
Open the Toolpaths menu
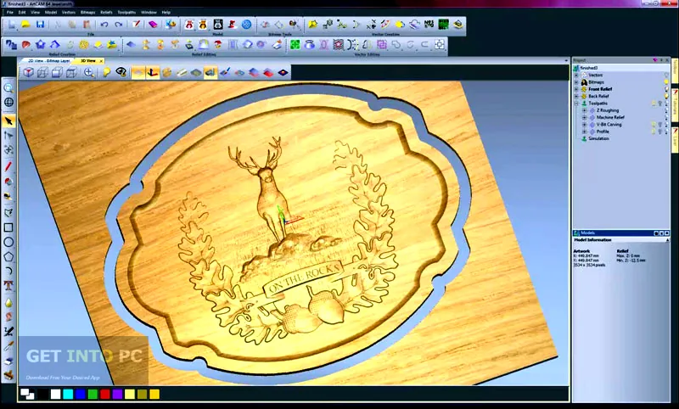click(126, 13)
